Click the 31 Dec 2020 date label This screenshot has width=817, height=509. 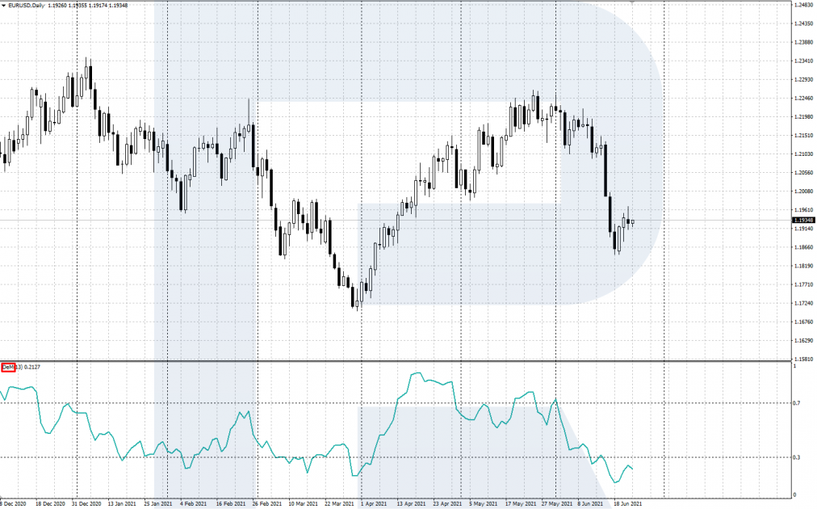tap(86, 504)
